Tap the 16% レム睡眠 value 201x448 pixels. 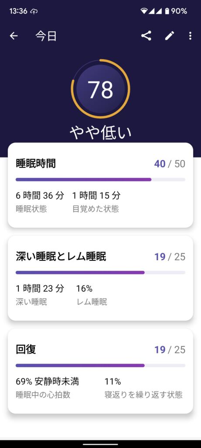[x=84, y=289]
